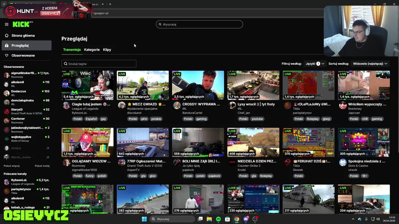
Task: Click the discokarol channel avatar
Action: pyautogui.click(x=122, y=105)
